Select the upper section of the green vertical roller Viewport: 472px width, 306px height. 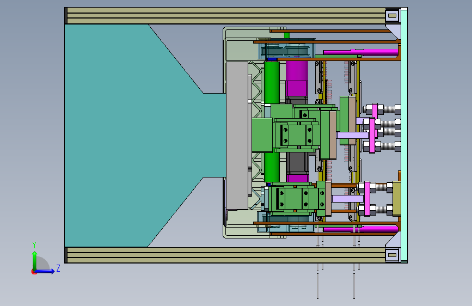(x=272, y=82)
